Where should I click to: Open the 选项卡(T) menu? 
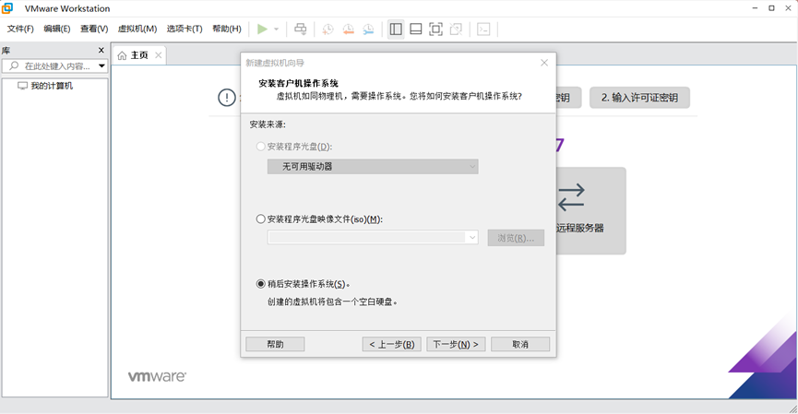pyautogui.click(x=185, y=29)
